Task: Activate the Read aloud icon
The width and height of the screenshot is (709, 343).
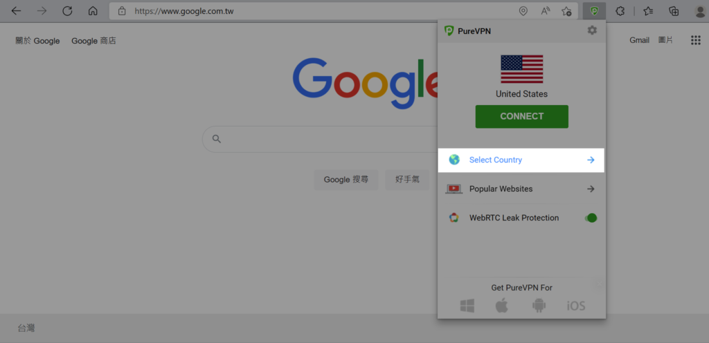Action: point(546,11)
